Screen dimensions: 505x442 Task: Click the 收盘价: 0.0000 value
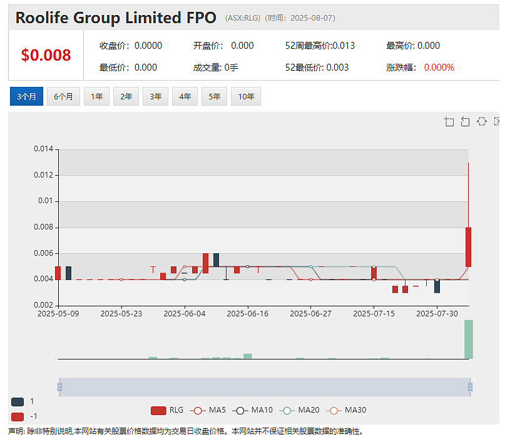(131, 46)
